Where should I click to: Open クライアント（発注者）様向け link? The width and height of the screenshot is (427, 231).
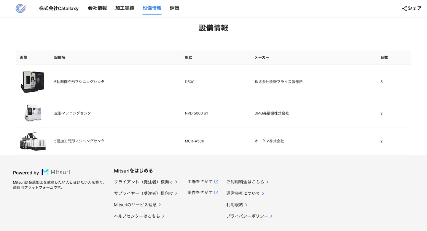(x=143, y=182)
